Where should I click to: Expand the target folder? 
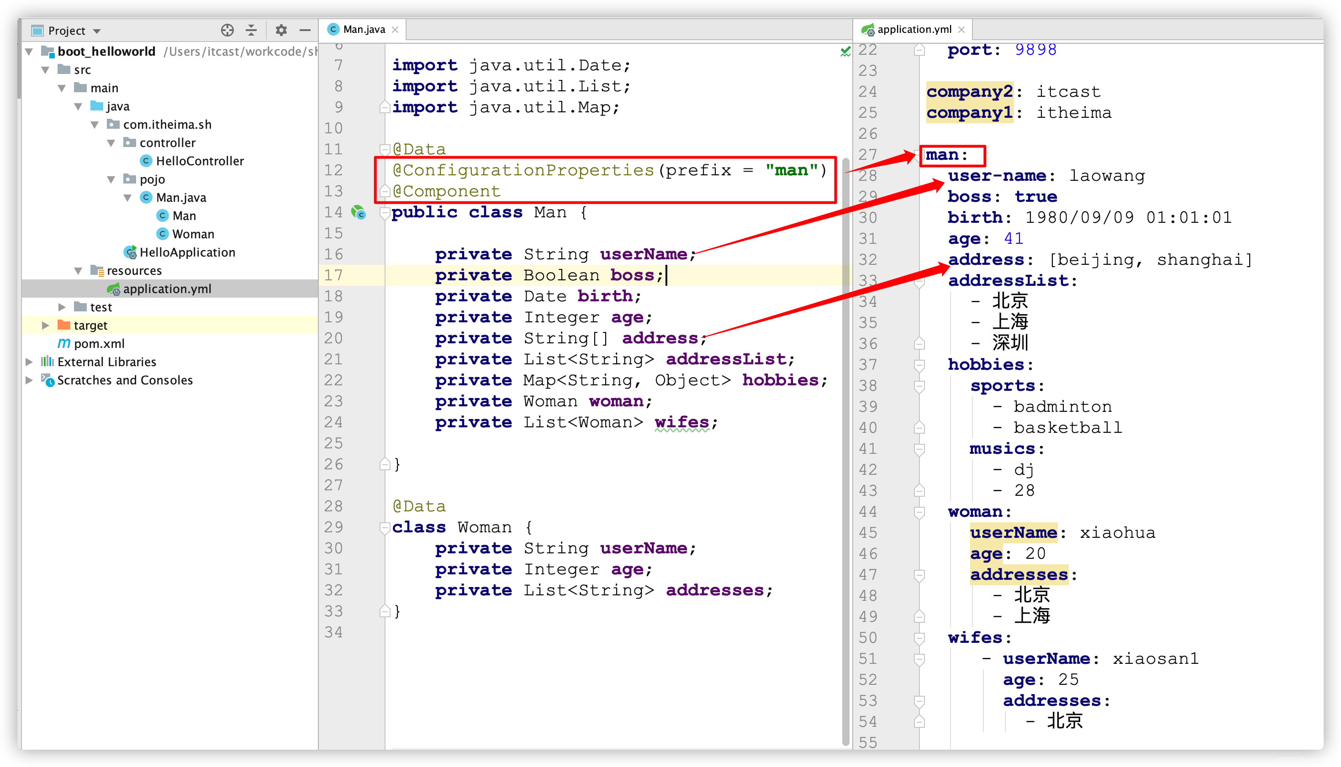pos(45,325)
